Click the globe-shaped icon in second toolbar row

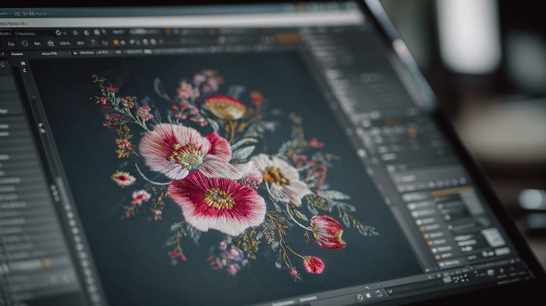click(25, 43)
